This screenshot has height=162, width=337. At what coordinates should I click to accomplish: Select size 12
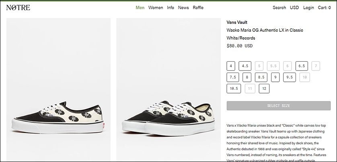pyautogui.click(x=264, y=89)
